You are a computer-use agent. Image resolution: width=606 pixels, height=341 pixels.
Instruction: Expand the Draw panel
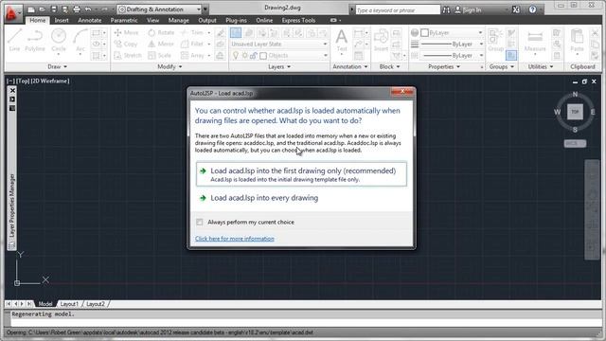[x=57, y=67]
